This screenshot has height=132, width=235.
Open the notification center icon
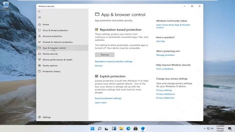[x=229, y=129]
